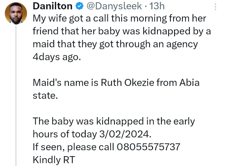Click the 'Kindly RT' line
This screenshot has width=226, height=166.
[54, 160]
